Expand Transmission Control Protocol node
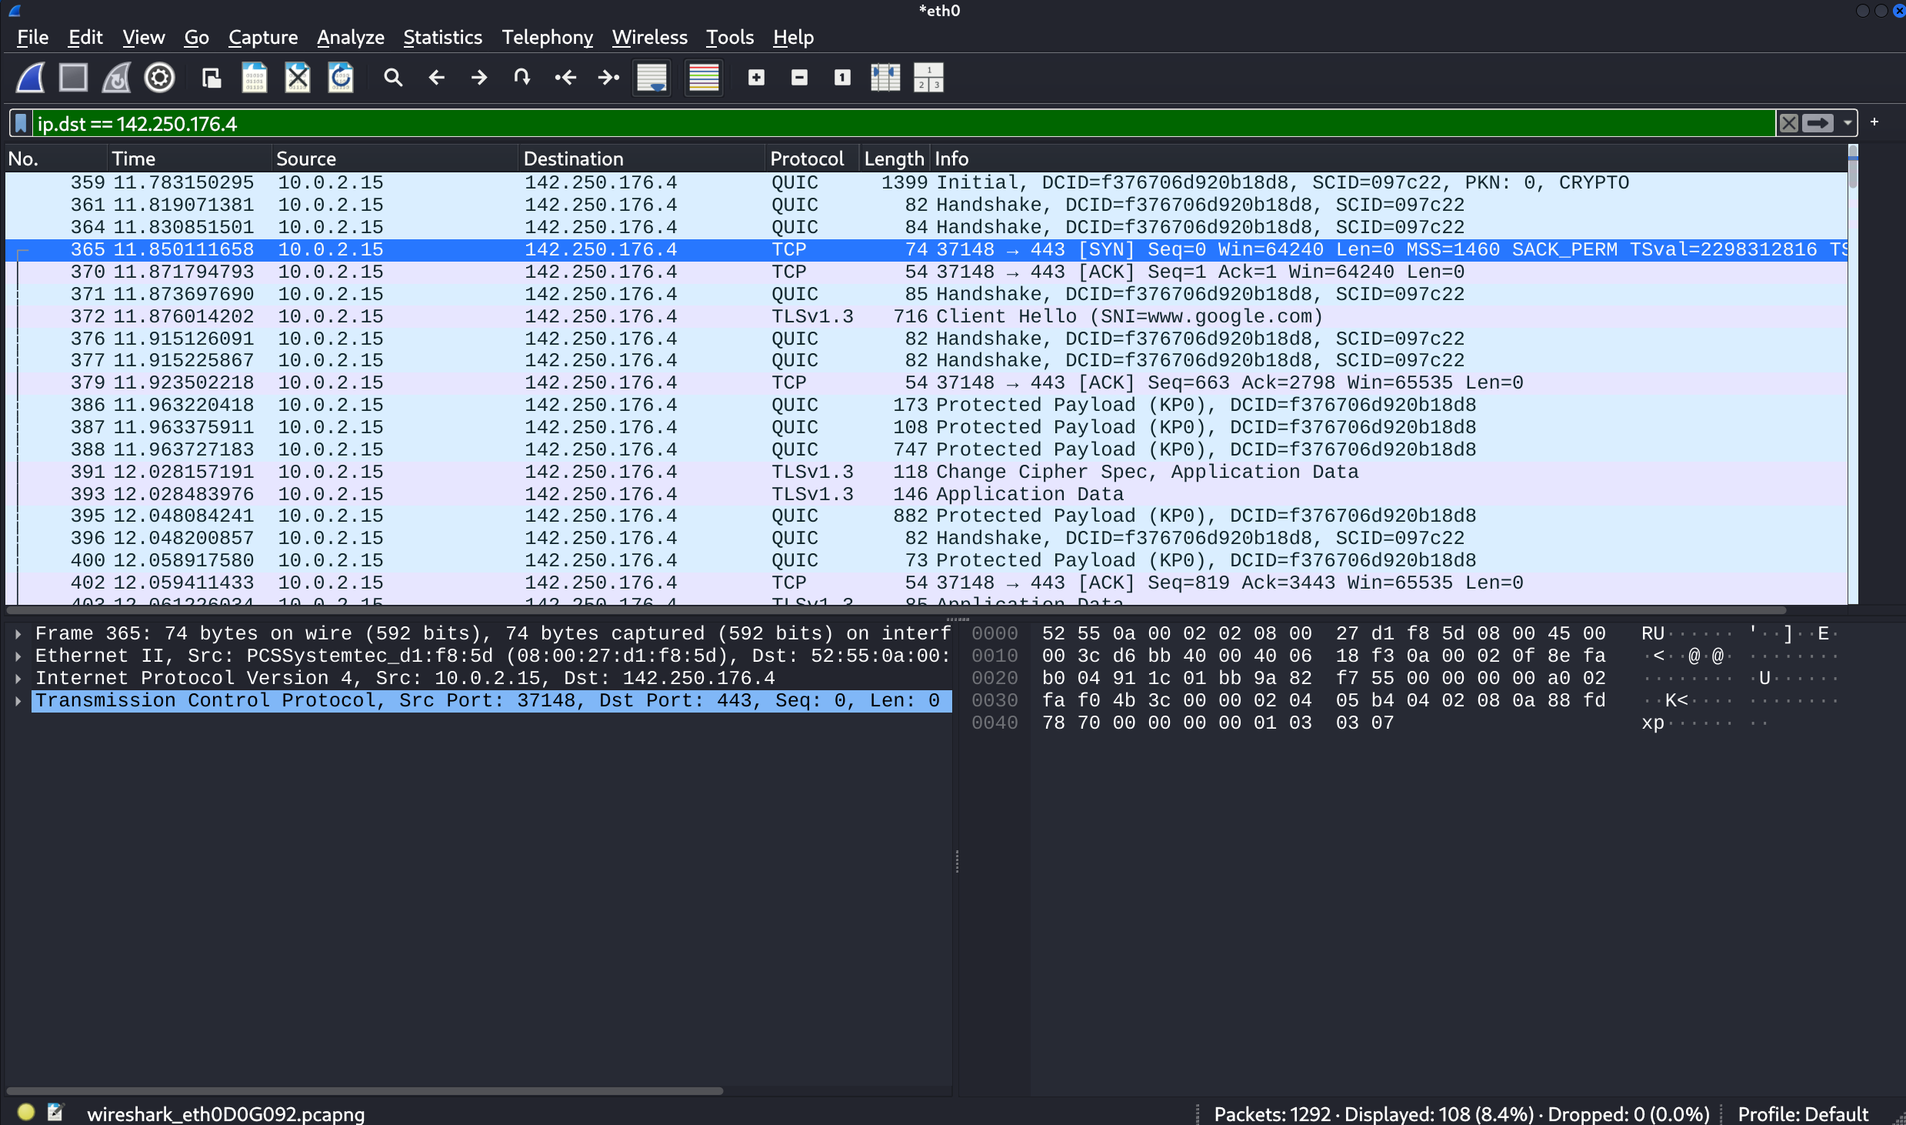 pos(18,701)
